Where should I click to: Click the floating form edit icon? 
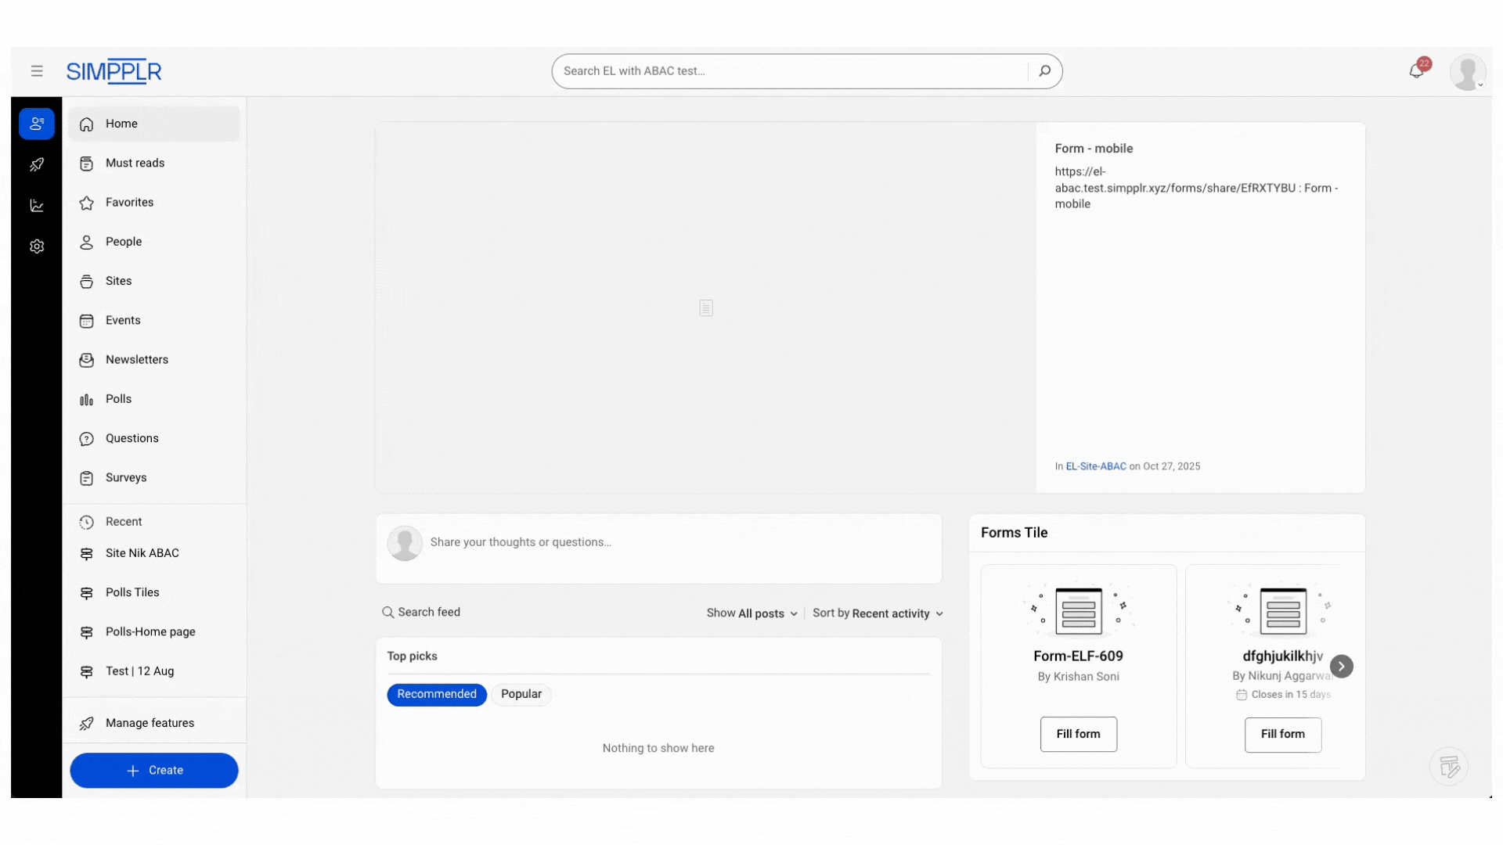(1449, 767)
